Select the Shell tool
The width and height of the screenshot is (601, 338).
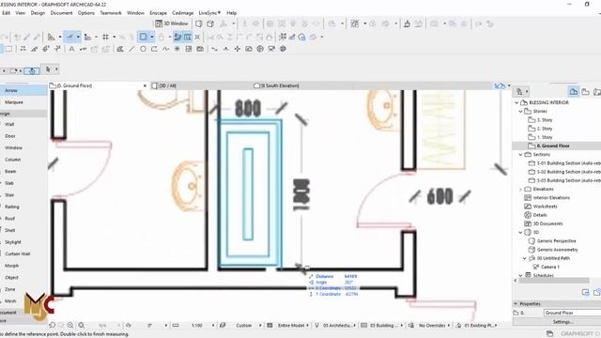click(10, 230)
